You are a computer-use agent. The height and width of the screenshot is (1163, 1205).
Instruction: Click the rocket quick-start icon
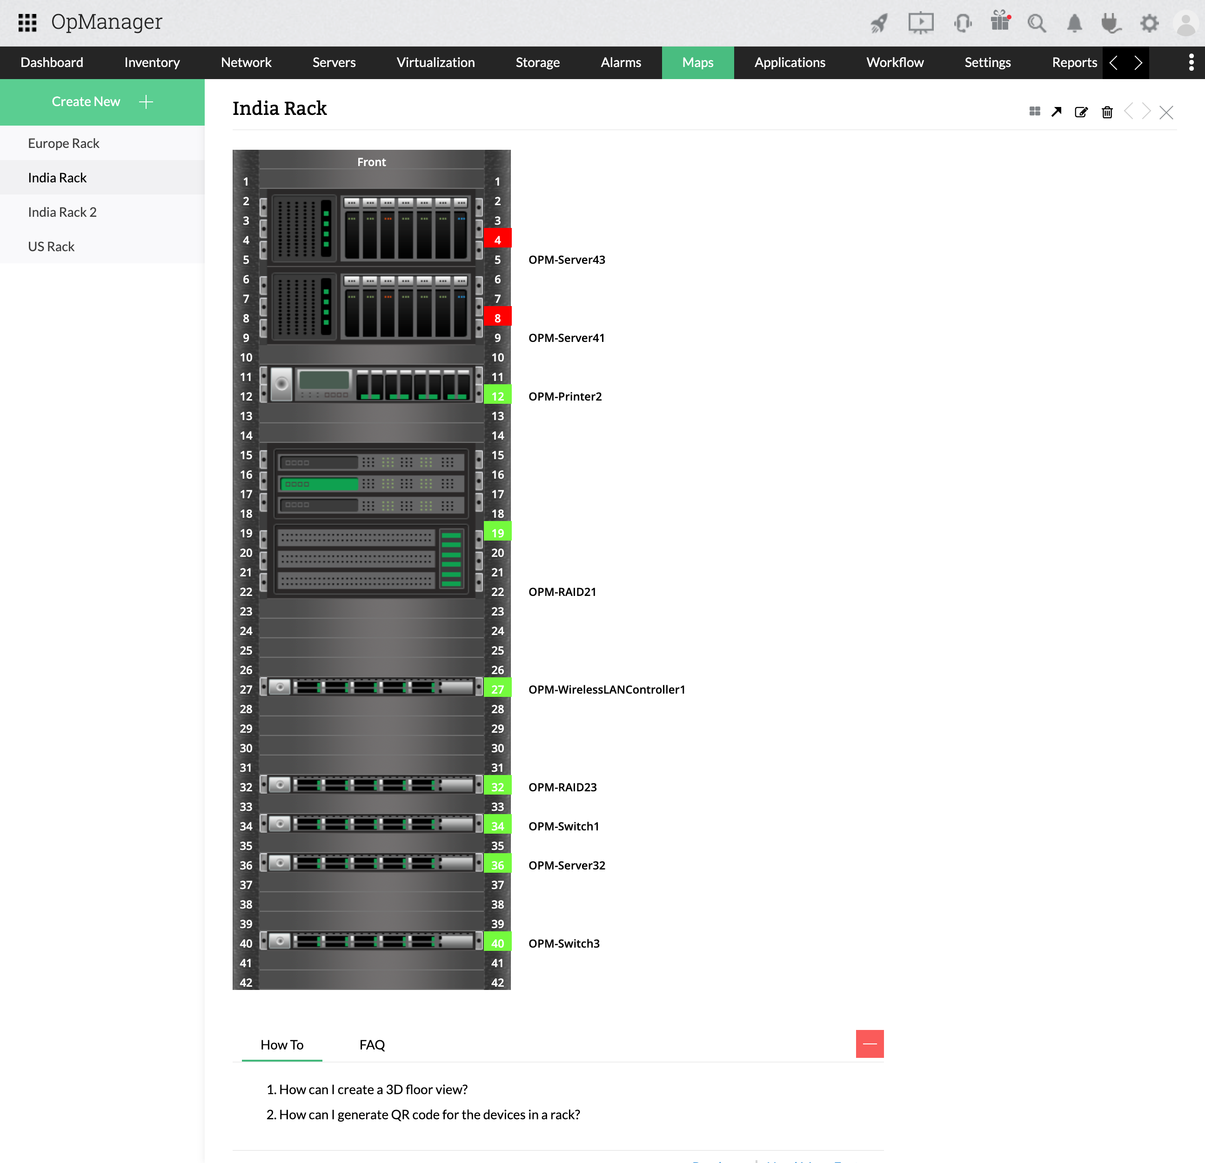click(x=879, y=23)
